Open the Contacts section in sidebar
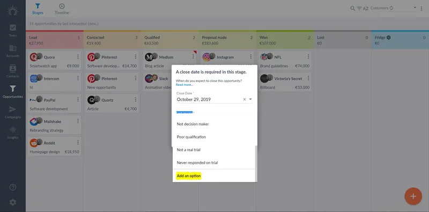 (12, 71)
